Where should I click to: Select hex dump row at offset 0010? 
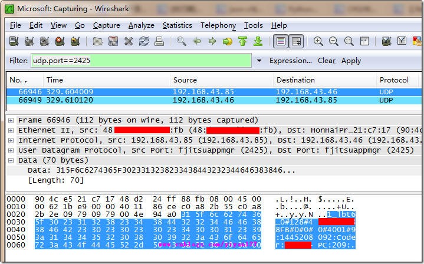(x=180, y=207)
